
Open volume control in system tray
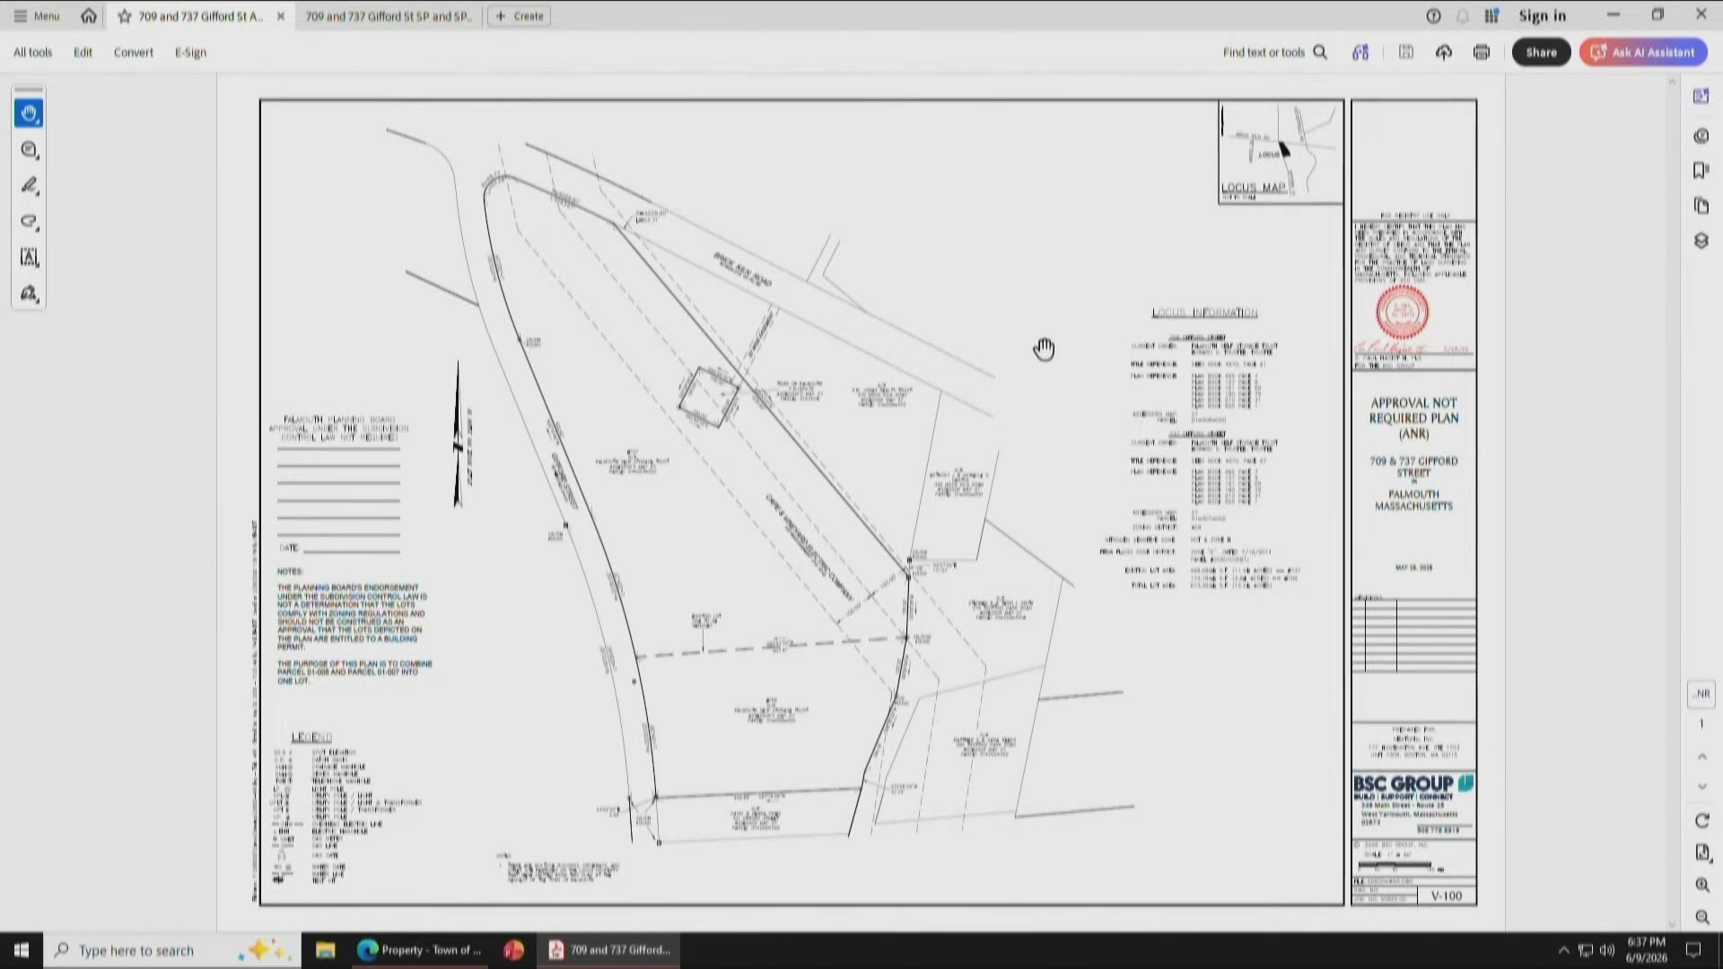1607,950
